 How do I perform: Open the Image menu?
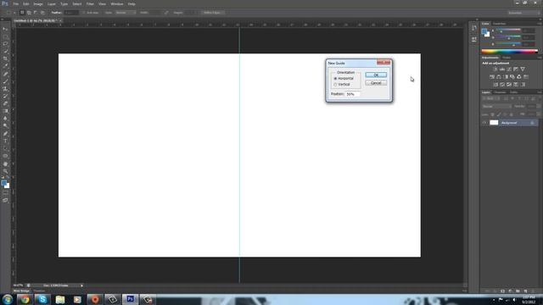tap(38, 3)
